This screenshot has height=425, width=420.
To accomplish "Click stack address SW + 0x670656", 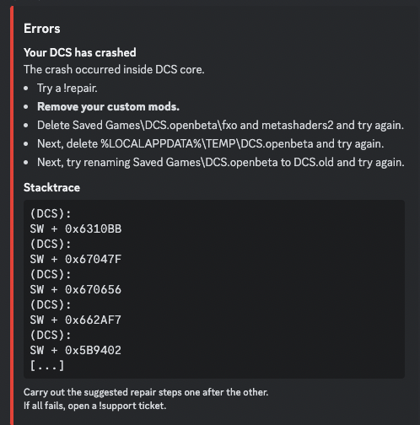I will click(x=76, y=289).
